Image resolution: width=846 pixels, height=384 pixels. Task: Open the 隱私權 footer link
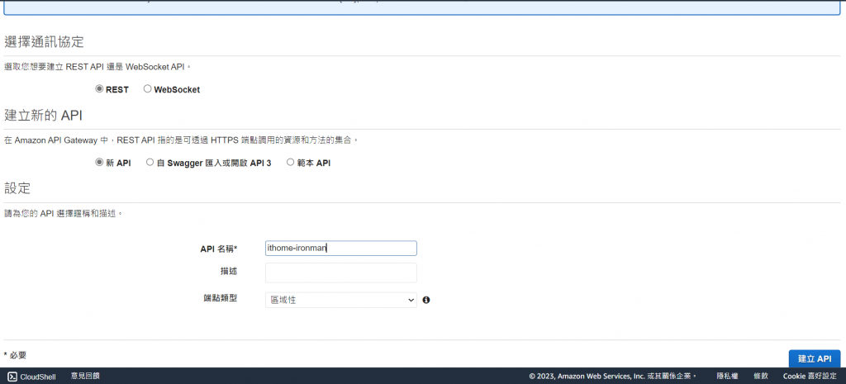[x=727, y=376]
